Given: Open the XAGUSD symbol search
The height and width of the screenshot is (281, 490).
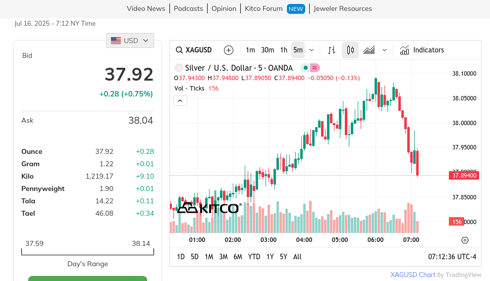Looking at the screenshot, I should click(x=194, y=50).
